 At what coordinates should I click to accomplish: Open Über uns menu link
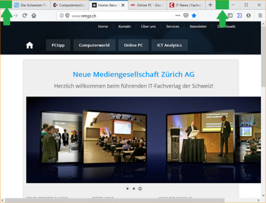(x=148, y=27)
